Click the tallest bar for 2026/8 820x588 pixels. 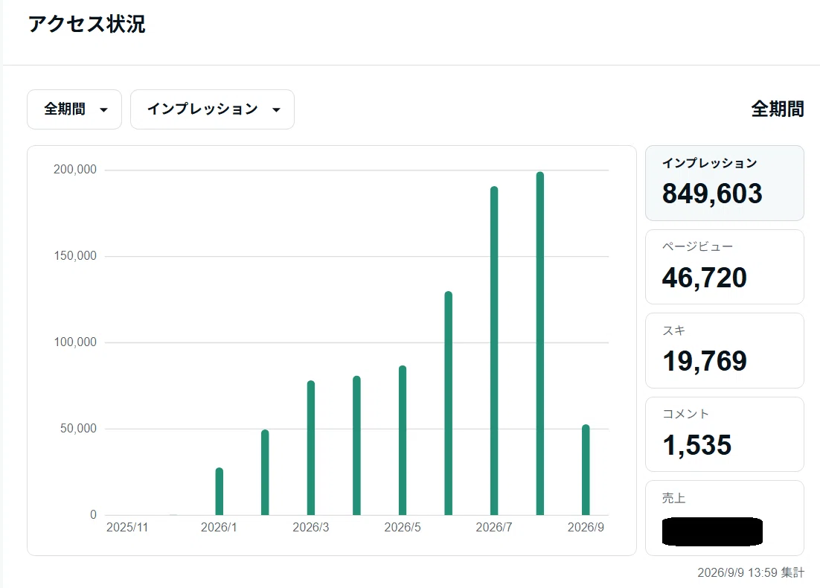pos(540,343)
